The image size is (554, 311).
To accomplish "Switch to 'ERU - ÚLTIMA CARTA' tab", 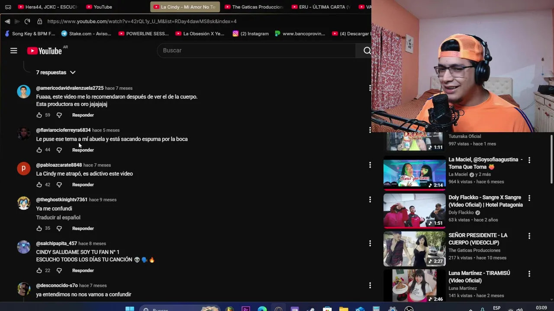I will click(x=321, y=7).
